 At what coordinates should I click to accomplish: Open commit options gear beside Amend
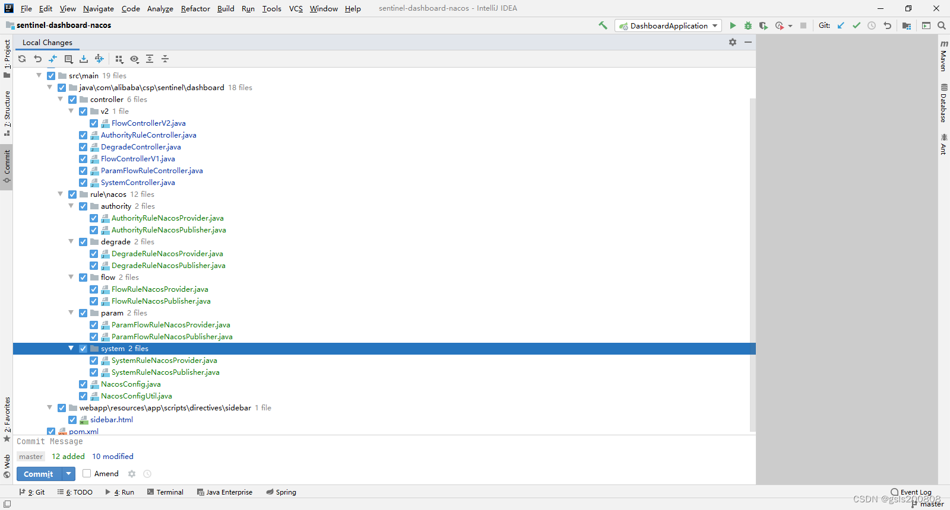[x=132, y=474]
